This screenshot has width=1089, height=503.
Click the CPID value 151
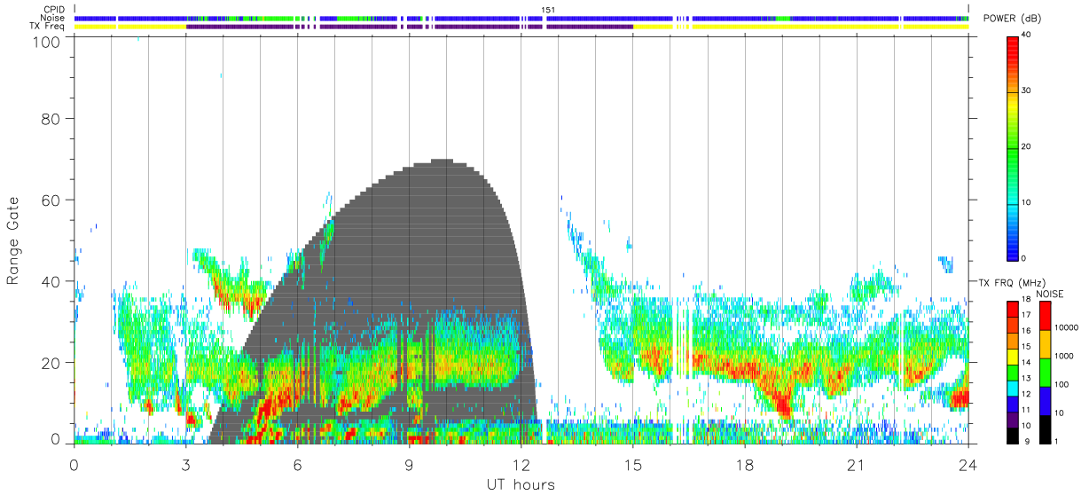click(548, 10)
